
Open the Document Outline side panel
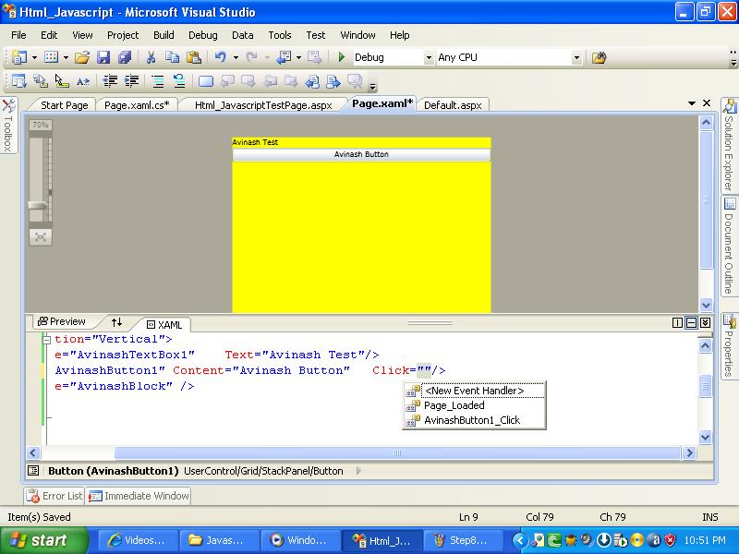click(x=729, y=246)
